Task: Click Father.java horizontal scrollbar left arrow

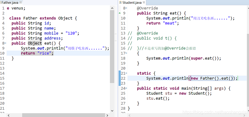Action: pos(8,115)
